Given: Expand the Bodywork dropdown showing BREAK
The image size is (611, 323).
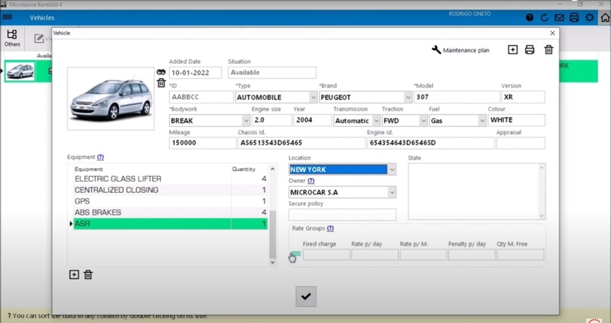Looking at the screenshot, I should click(246, 120).
